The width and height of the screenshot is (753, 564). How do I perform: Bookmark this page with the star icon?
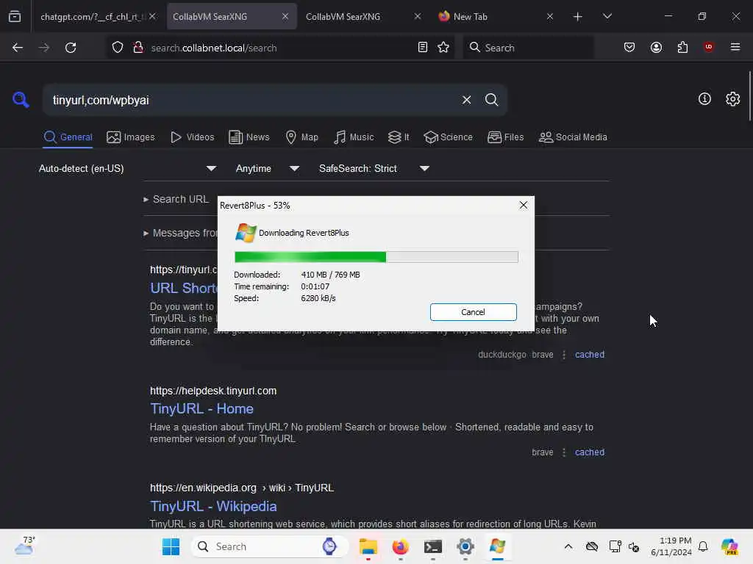point(443,48)
